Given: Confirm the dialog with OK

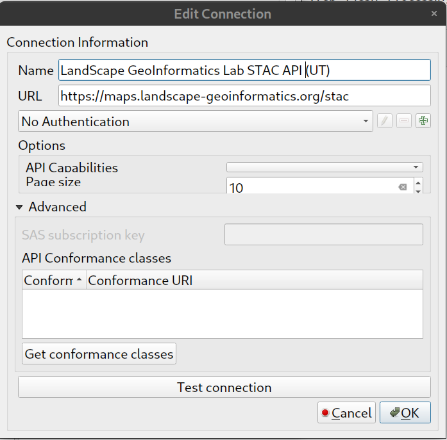Looking at the screenshot, I should click(x=405, y=412).
